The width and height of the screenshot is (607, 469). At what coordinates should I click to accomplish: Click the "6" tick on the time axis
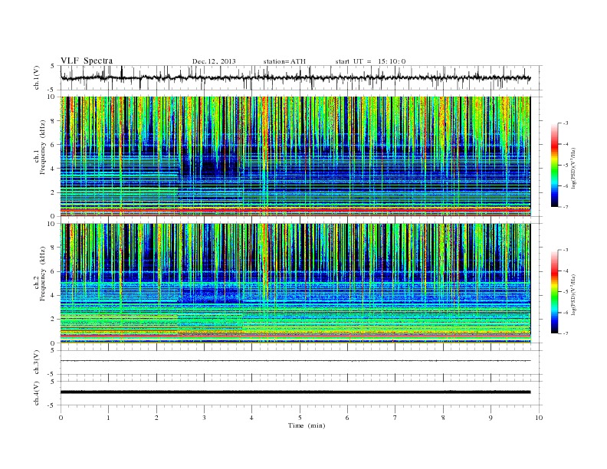click(347, 418)
